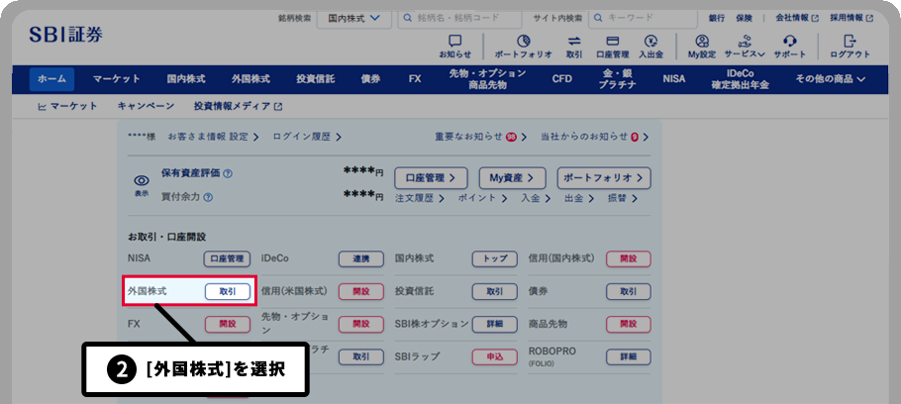The width and height of the screenshot is (901, 404).
Task: Click the ポートフォリオ button beside My資産
Action: (604, 178)
